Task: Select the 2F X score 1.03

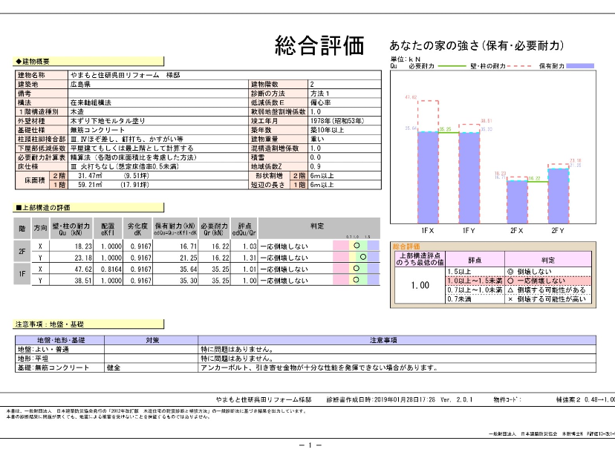Action: (250, 246)
